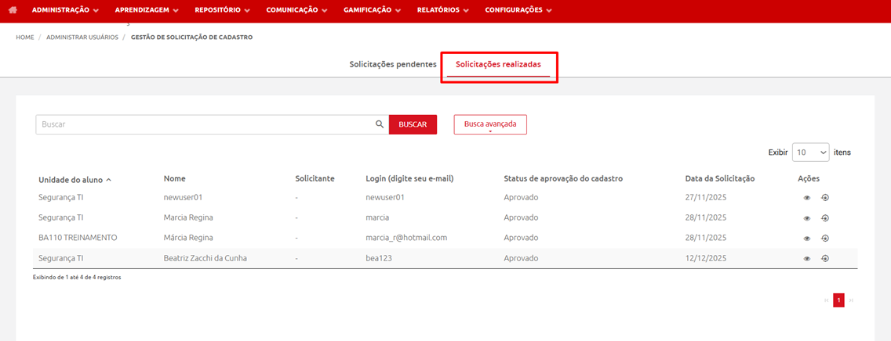Click the history icon for newuser01 row
The width and height of the screenshot is (891, 341).
825,198
